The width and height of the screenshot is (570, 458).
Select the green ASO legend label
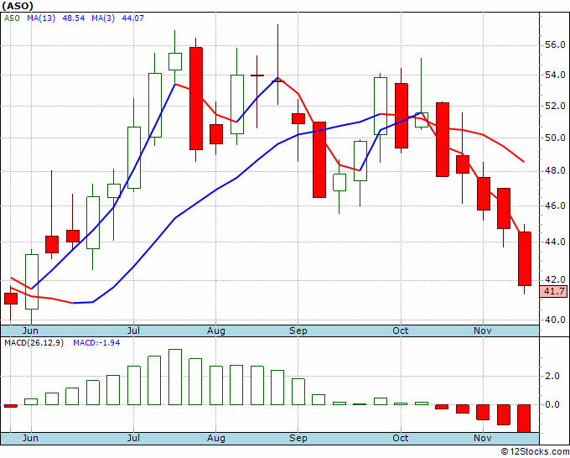tap(12, 18)
